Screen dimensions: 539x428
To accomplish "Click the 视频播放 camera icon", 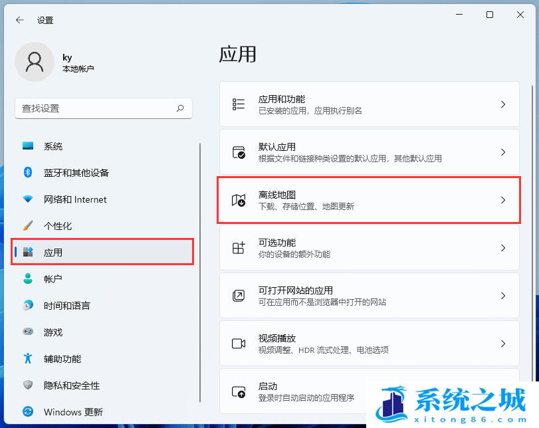I will (239, 344).
